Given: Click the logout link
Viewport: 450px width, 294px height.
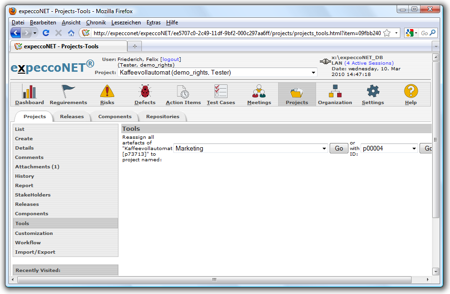Looking at the screenshot, I should tap(170, 60).
